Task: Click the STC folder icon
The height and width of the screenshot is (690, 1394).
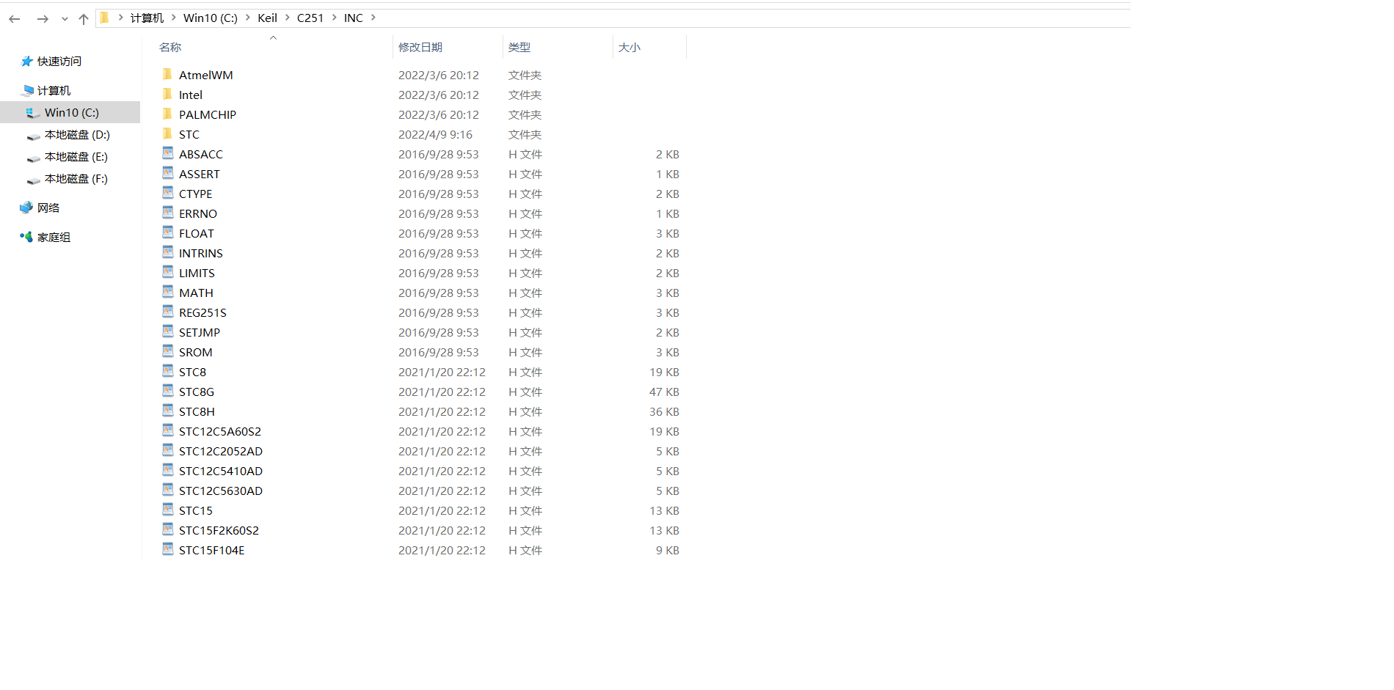Action: point(167,133)
